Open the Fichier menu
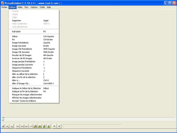Image resolution: width=177 pixels, height=133 pixels. pyautogui.click(x=4, y=7)
